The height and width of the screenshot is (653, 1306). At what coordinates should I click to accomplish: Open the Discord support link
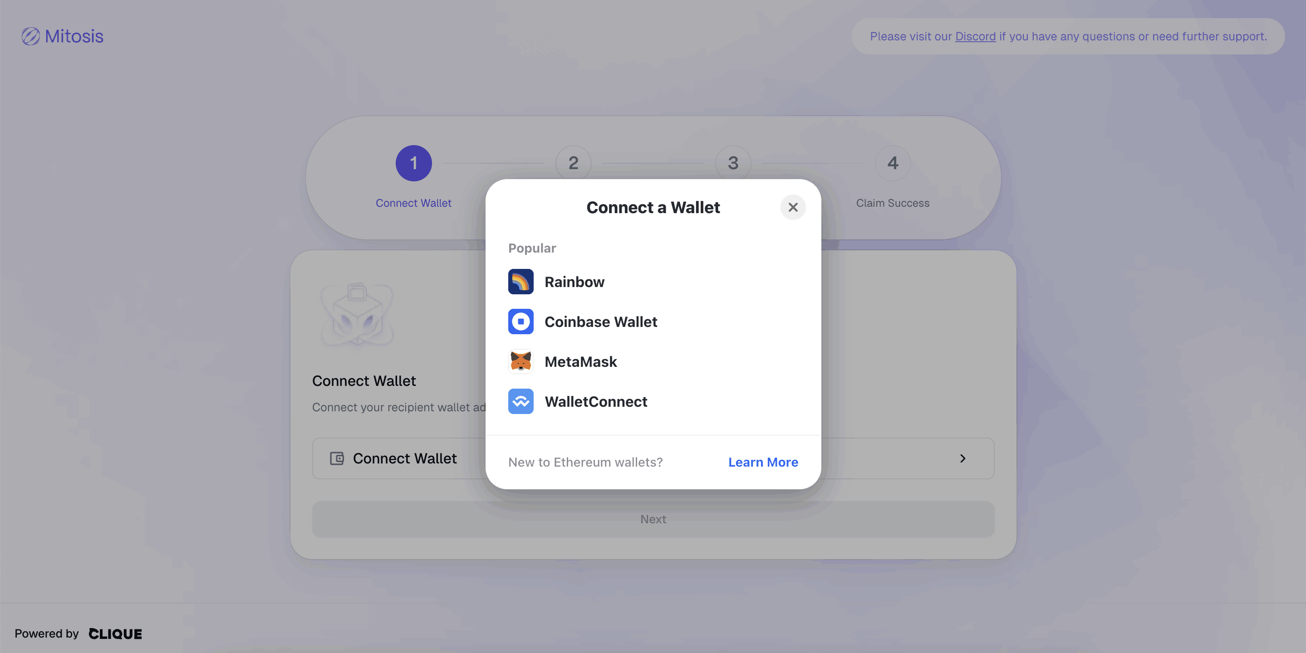pos(975,36)
